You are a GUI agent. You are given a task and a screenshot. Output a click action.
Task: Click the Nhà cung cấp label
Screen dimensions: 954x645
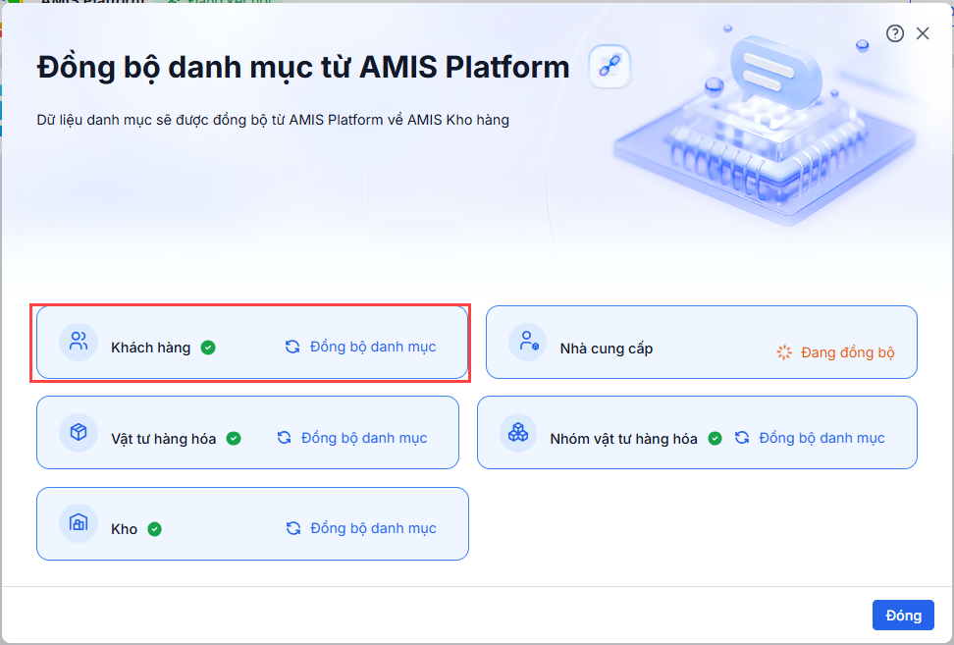coord(606,349)
